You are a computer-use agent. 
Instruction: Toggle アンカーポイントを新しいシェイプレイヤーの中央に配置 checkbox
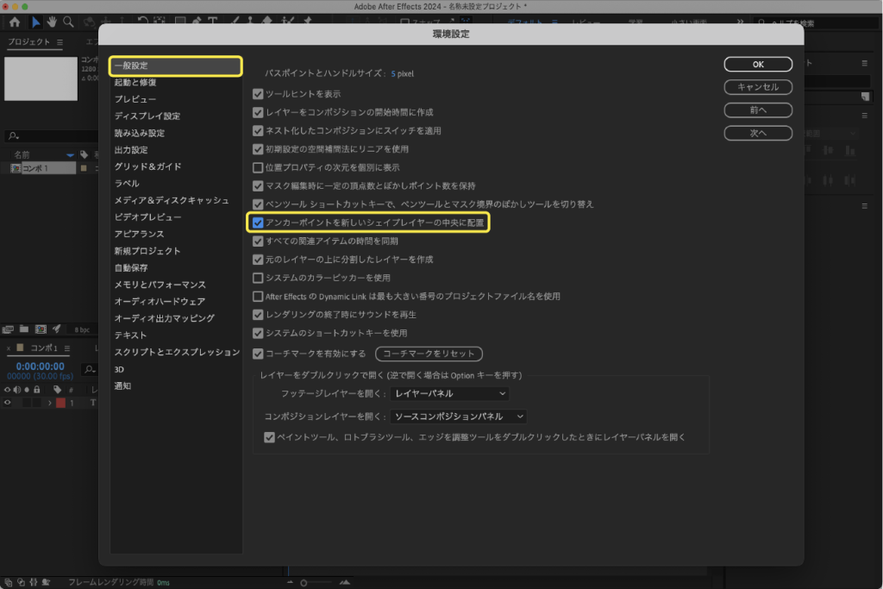pyautogui.click(x=258, y=222)
